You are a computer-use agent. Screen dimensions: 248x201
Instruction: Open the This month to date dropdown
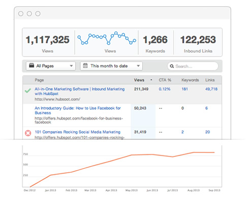(111, 66)
